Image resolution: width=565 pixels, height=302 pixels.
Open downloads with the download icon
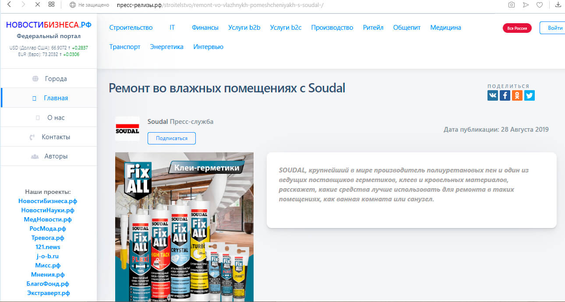pyautogui.click(x=558, y=5)
